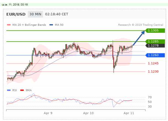The width and height of the screenshot is (168, 121).
Task: Click the RSI legend text
Action: point(15,90)
